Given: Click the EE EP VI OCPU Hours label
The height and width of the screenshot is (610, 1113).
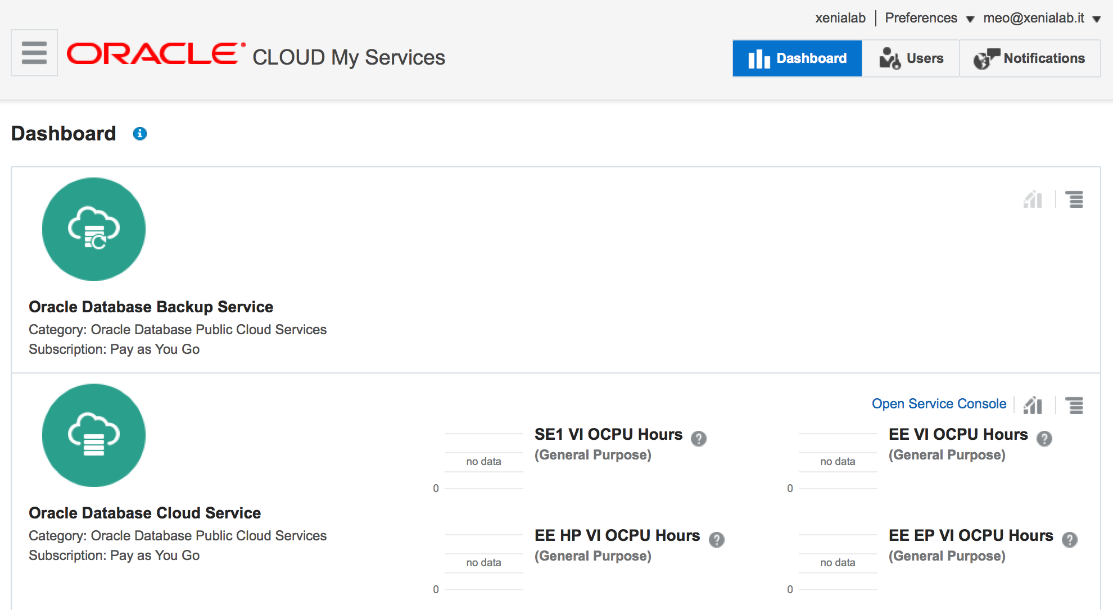Looking at the screenshot, I should (x=971, y=535).
